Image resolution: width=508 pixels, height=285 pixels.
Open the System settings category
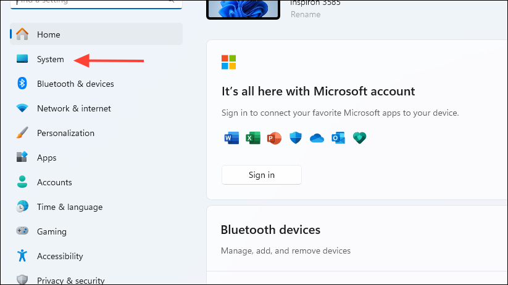pos(96,59)
